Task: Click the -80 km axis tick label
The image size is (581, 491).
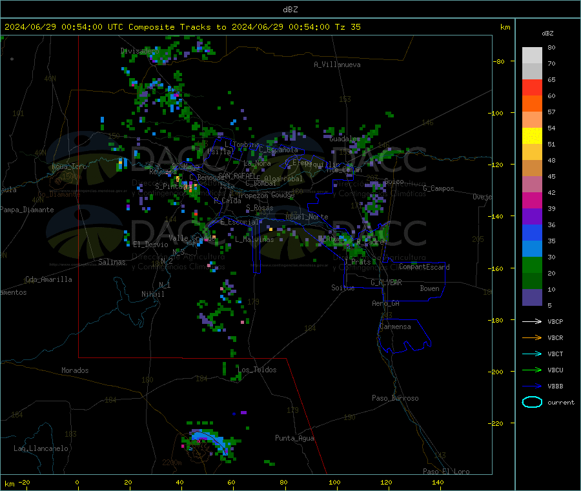Action: click(498, 61)
